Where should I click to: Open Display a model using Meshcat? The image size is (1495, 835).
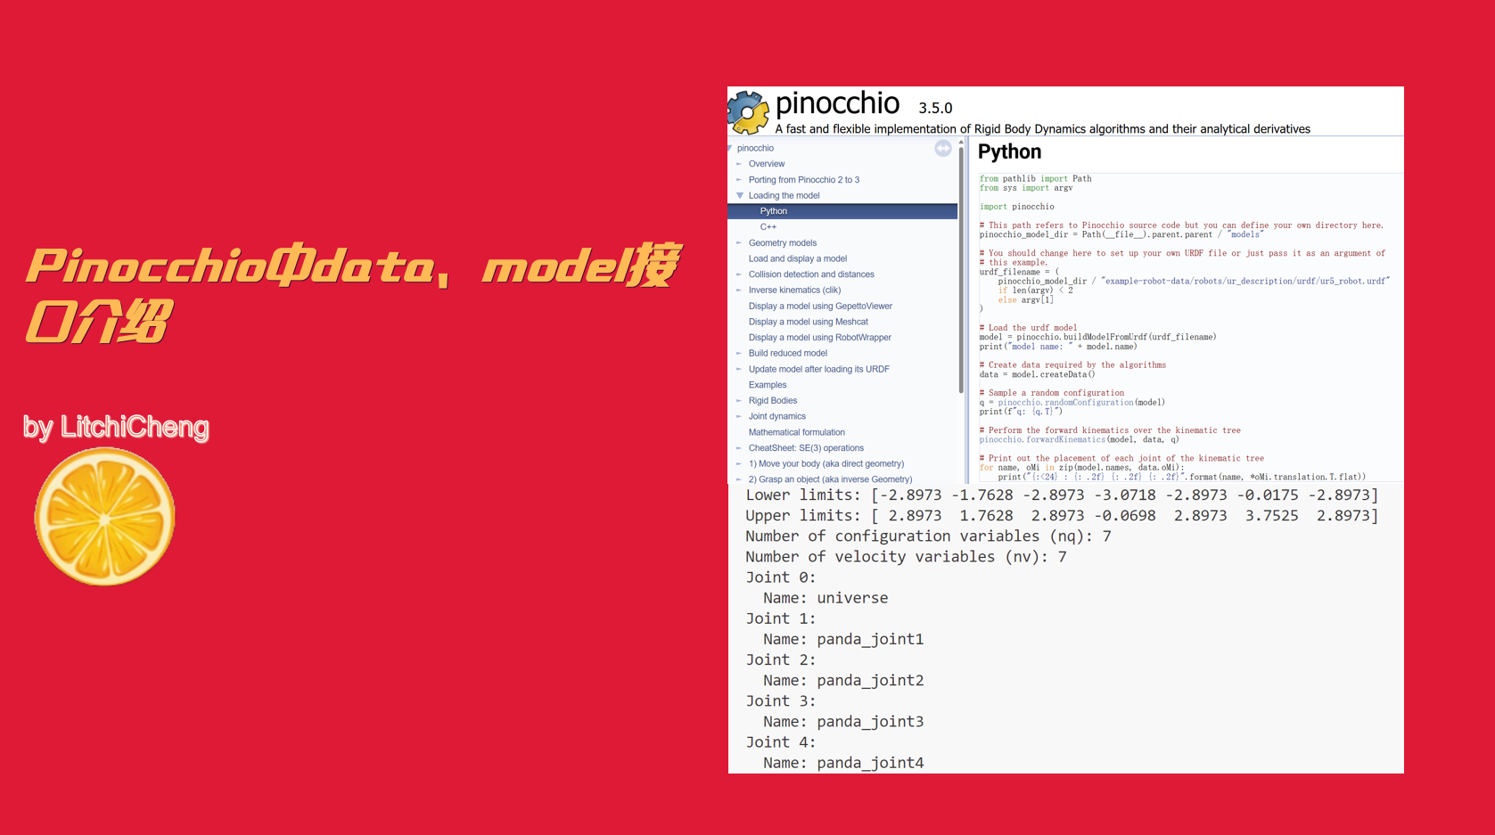coord(809,322)
